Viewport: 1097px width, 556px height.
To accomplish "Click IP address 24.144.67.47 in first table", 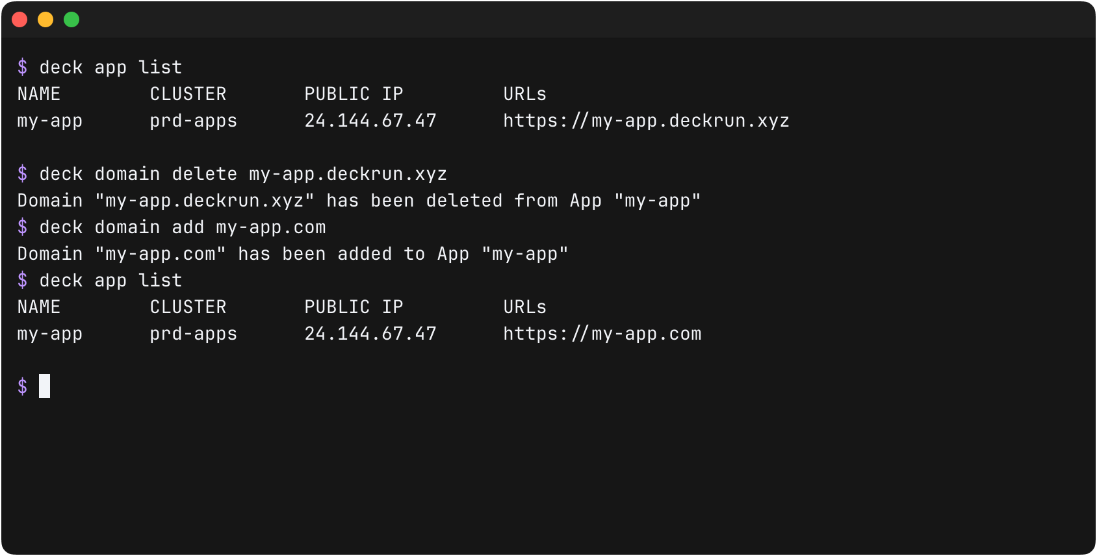I will (x=370, y=121).
